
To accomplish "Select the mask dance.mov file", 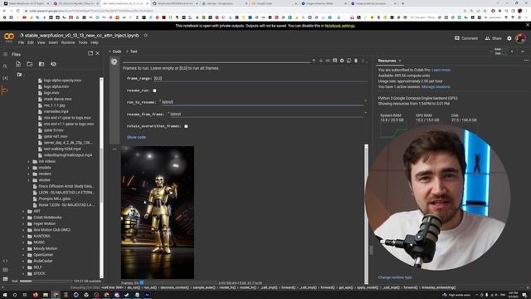I will (x=57, y=99).
